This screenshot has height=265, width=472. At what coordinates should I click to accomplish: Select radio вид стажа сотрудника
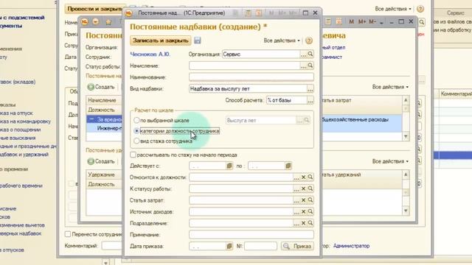point(136,141)
